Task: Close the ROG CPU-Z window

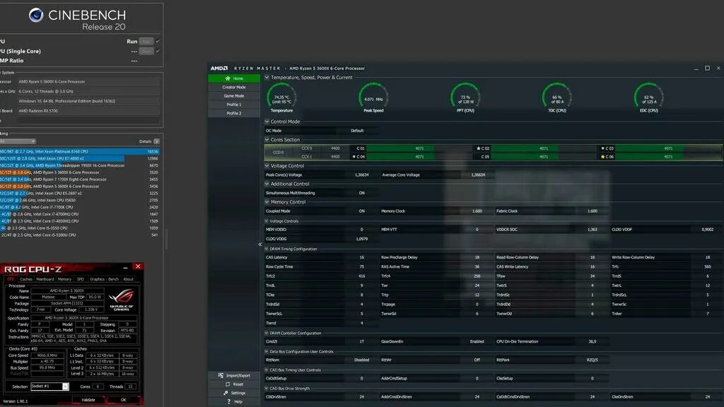Action: 138,266
